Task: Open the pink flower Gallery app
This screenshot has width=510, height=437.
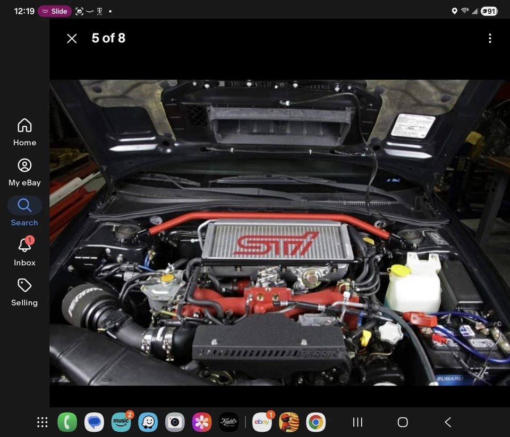Action: click(x=202, y=422)
